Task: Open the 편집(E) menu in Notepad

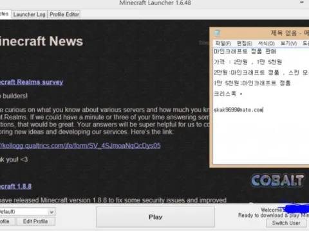Action: click(245, 44)
